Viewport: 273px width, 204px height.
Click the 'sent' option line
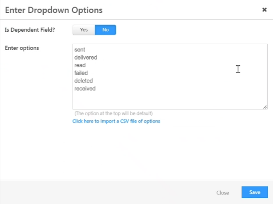[80, 50]
